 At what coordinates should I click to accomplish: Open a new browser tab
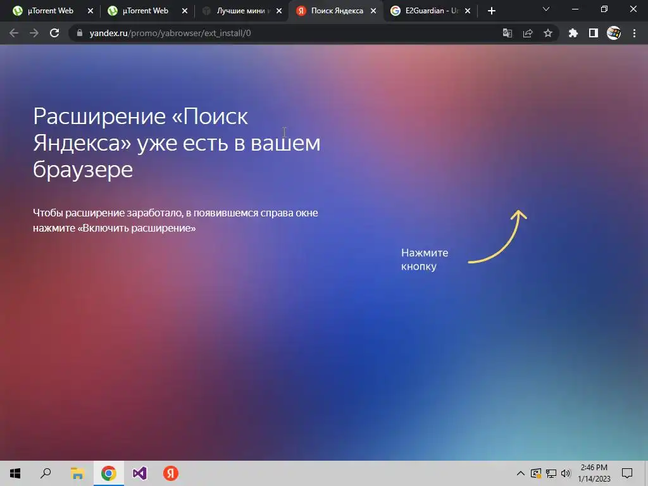(x=491, y=11)
